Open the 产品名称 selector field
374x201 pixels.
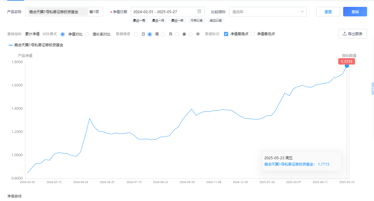click(x=64, y=12)
